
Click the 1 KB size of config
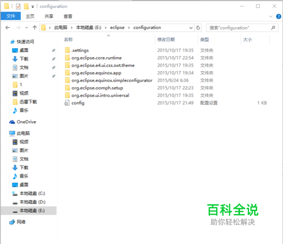[262, 103]
